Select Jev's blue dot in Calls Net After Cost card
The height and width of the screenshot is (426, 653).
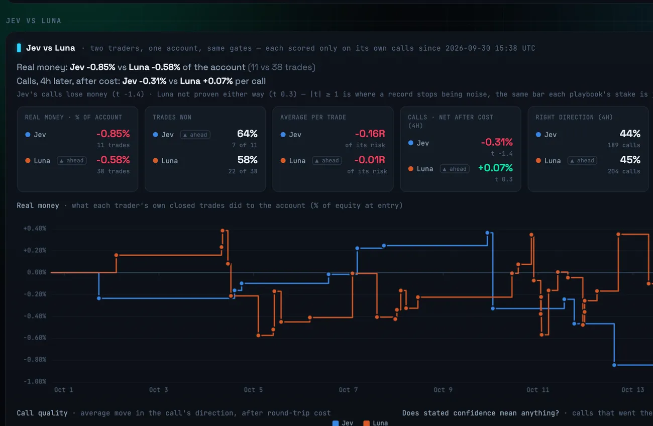(410, 143)
